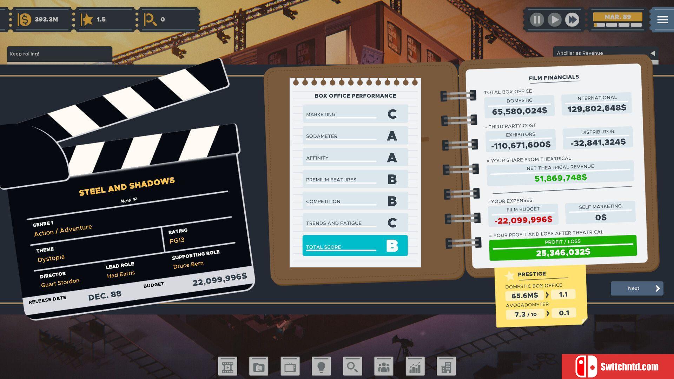Pause the game time
This screenshot has width=674, height=379.
(x=537, y=19)
